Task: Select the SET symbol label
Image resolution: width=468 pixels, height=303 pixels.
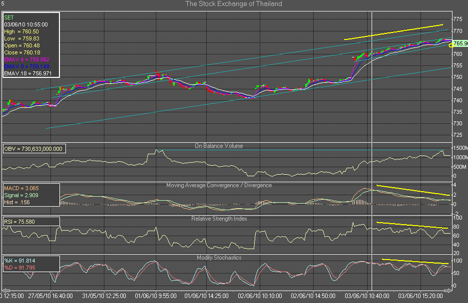Action: [x=9, y=17]
